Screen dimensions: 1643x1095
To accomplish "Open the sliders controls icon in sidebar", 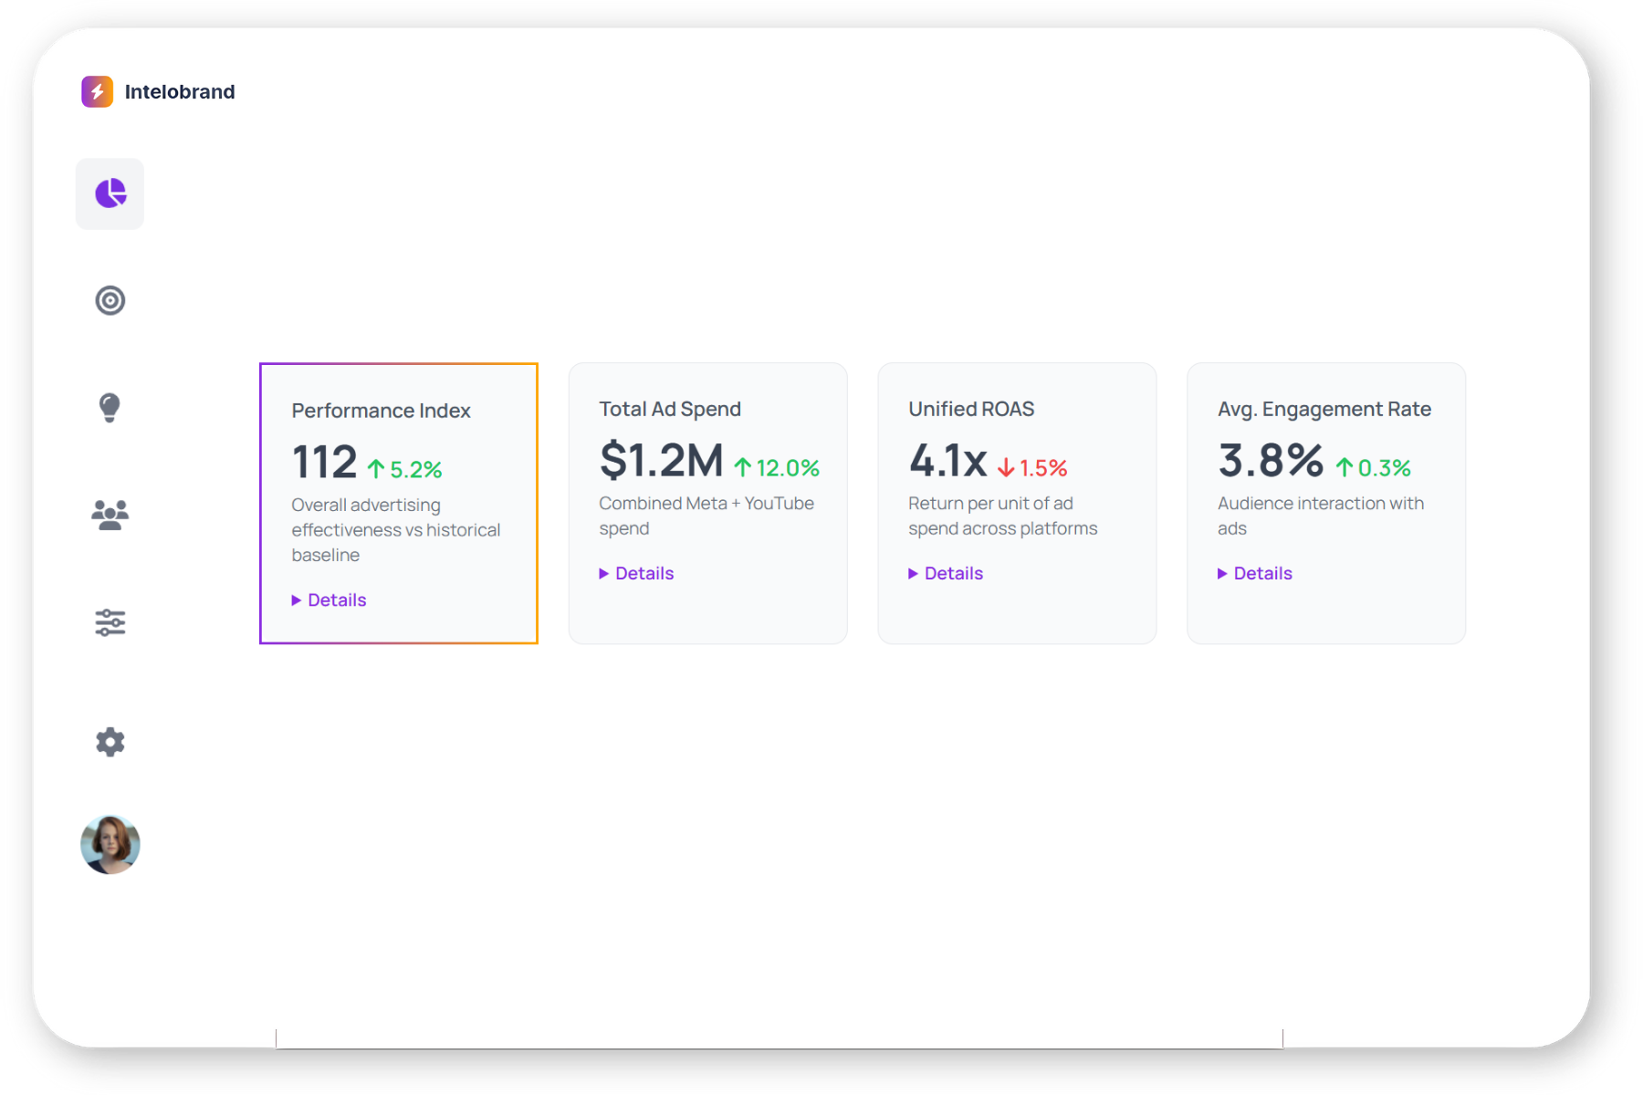I will tap(110, 622).
